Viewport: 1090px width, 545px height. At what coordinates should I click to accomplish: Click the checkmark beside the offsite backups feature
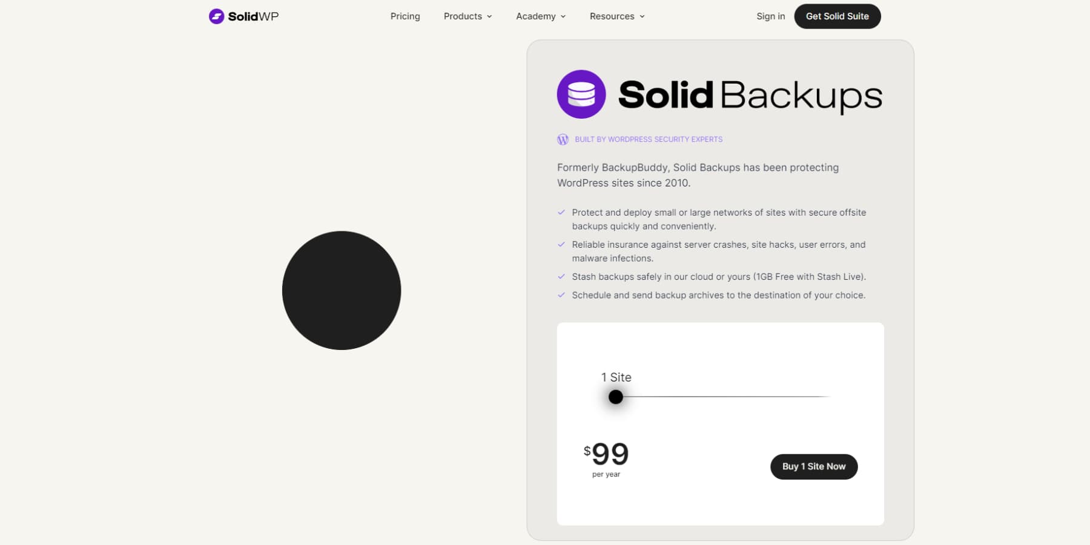(561, 213)
